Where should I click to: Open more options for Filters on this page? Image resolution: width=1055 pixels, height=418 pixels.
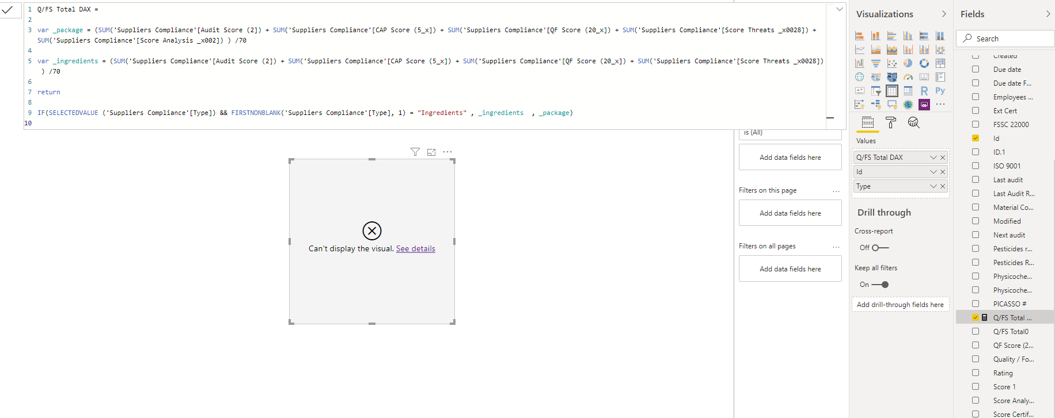(x=836, y=191)
